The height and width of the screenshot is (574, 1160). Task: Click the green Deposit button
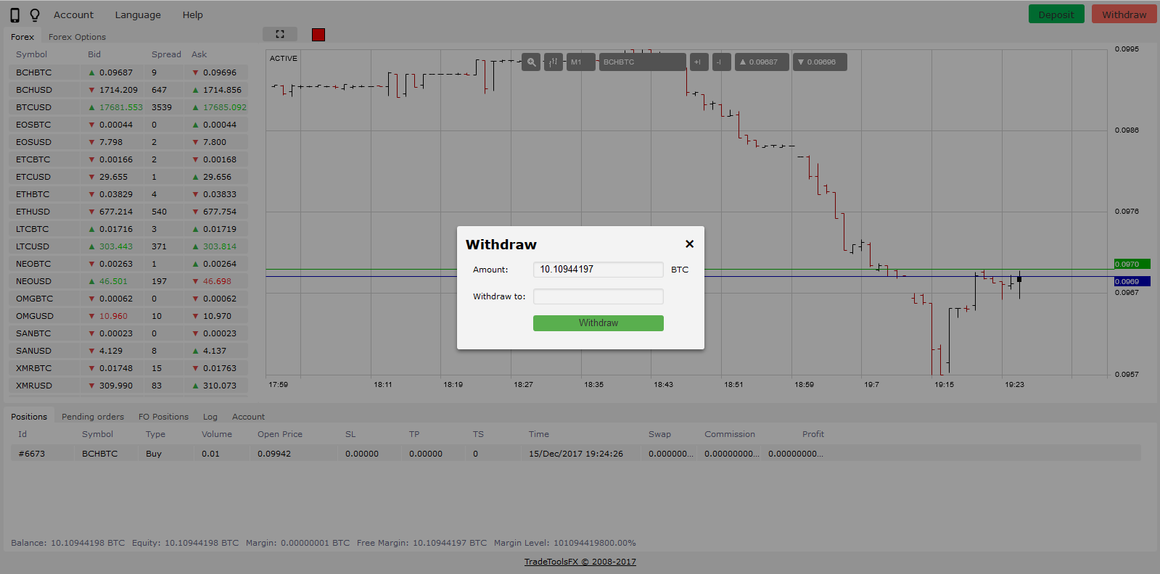[1056, 14]
